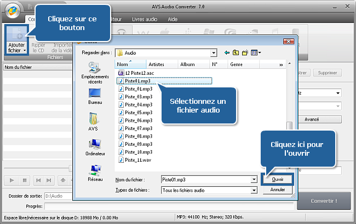356x224 pixels.
Task: Open the view menu icon in dialog
Action: tap(256, 53)
